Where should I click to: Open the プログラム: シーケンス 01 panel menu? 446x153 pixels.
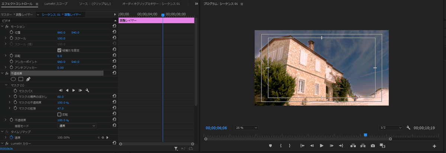(242, 4)
